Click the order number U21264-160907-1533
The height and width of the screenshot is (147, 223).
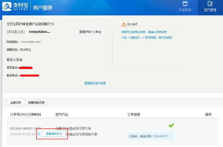[25, 129]
